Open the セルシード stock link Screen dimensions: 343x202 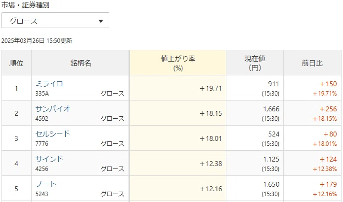coord(53,134)
